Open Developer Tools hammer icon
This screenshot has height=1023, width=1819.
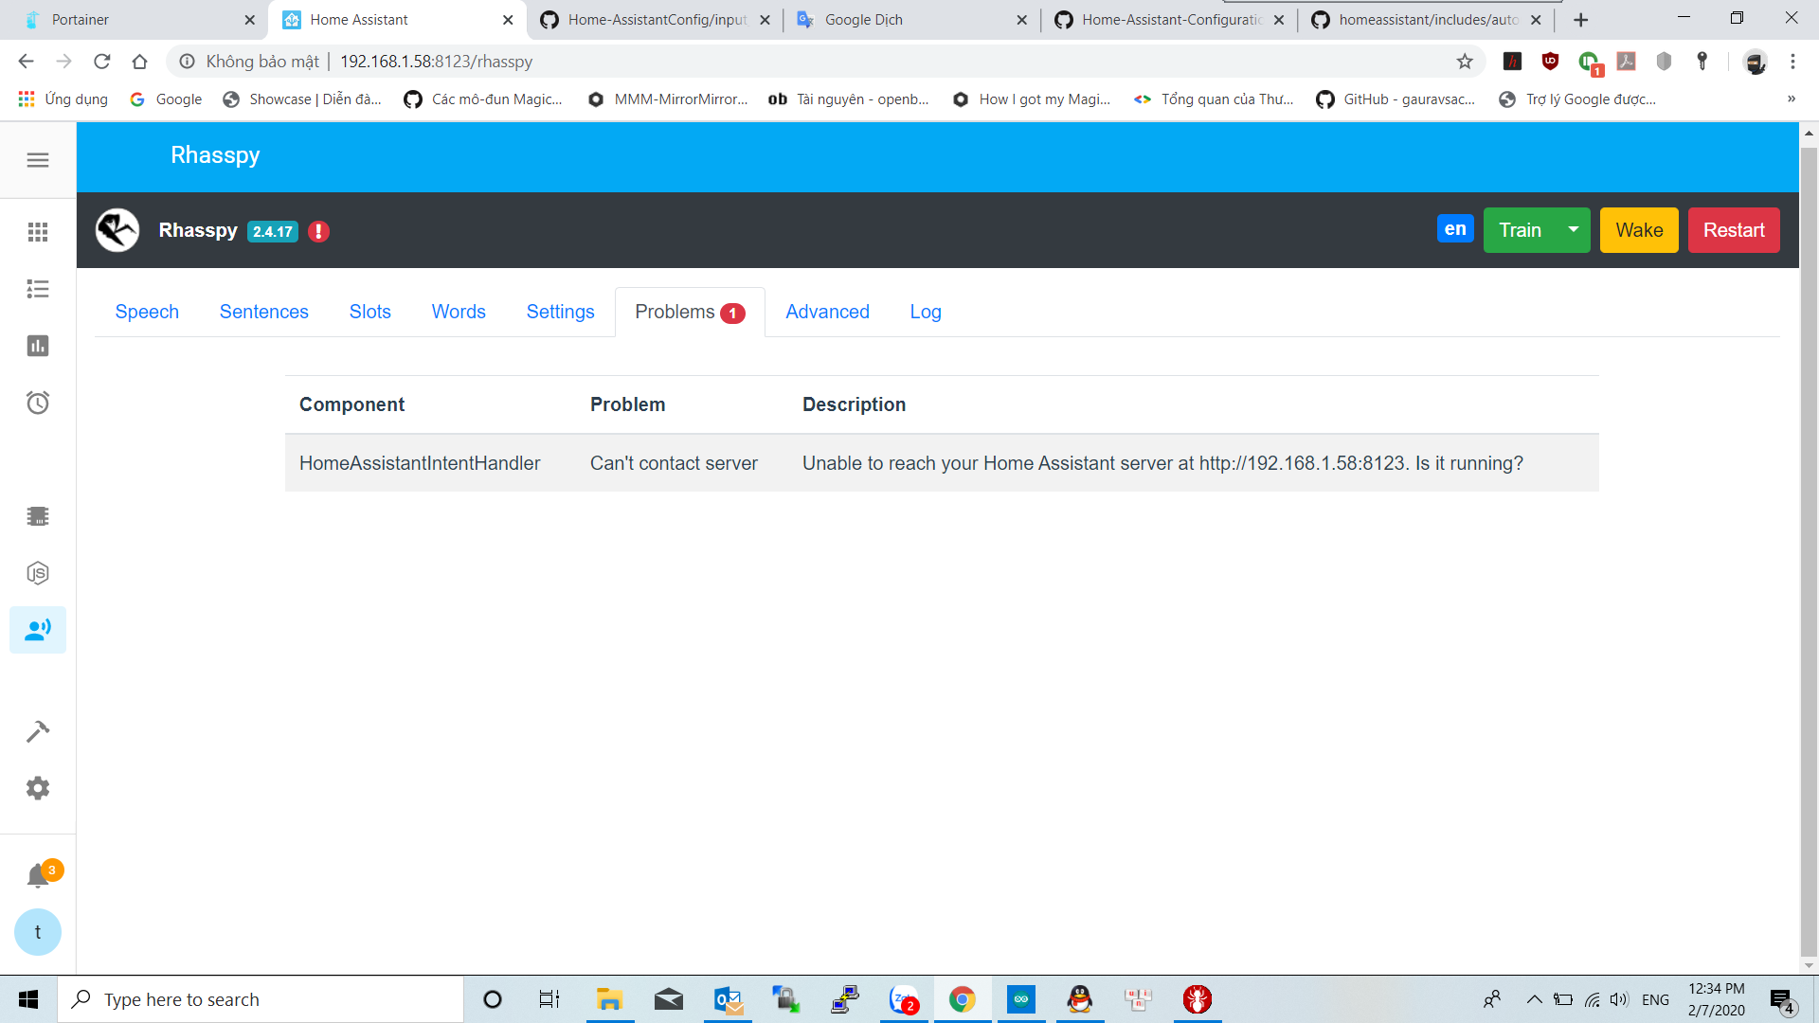[38, 730]
